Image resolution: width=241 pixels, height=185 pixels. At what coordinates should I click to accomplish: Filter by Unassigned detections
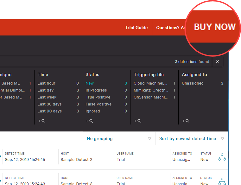(x=193, y=83)
